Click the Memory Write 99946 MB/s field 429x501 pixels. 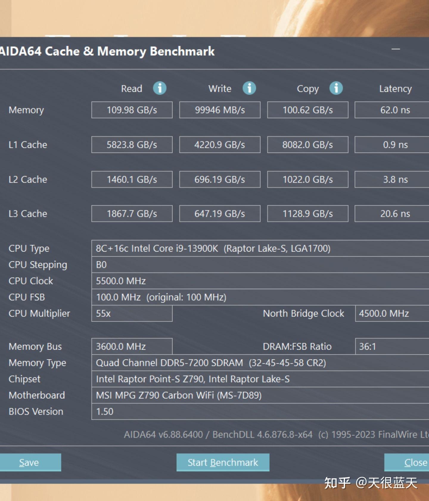click(x=220, y=110)
